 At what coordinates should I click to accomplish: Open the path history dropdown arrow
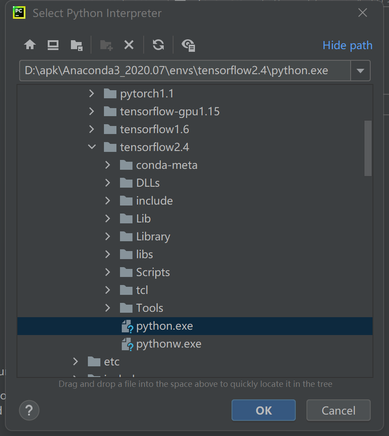point(360,71)
